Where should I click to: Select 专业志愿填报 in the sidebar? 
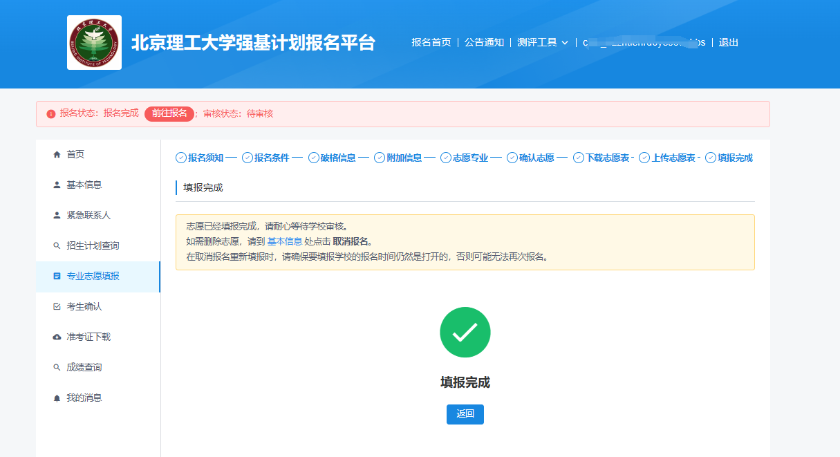tap(97, 277)
